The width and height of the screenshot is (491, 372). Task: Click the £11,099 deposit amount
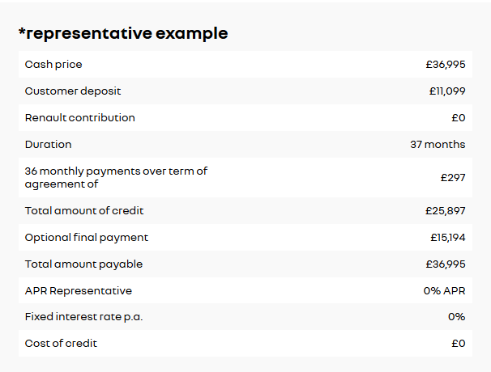click(447, 91)
